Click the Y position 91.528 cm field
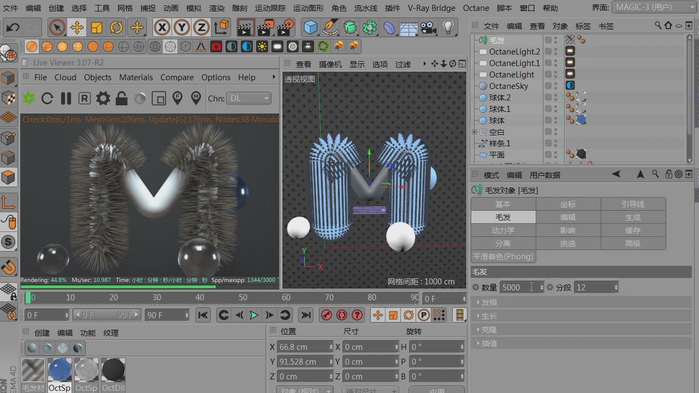 coord(305,362)
